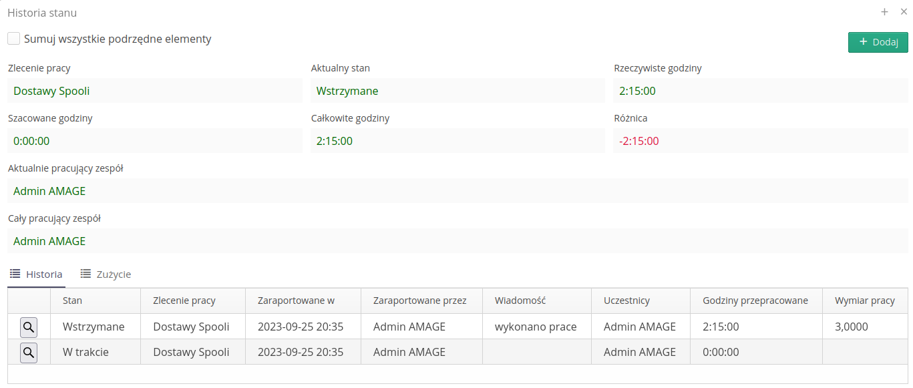
Task: Sort by Godziny przepracowane column
Action: click(755, 301)
